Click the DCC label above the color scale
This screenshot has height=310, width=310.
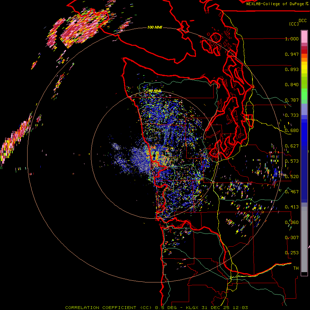coord(302,21)
